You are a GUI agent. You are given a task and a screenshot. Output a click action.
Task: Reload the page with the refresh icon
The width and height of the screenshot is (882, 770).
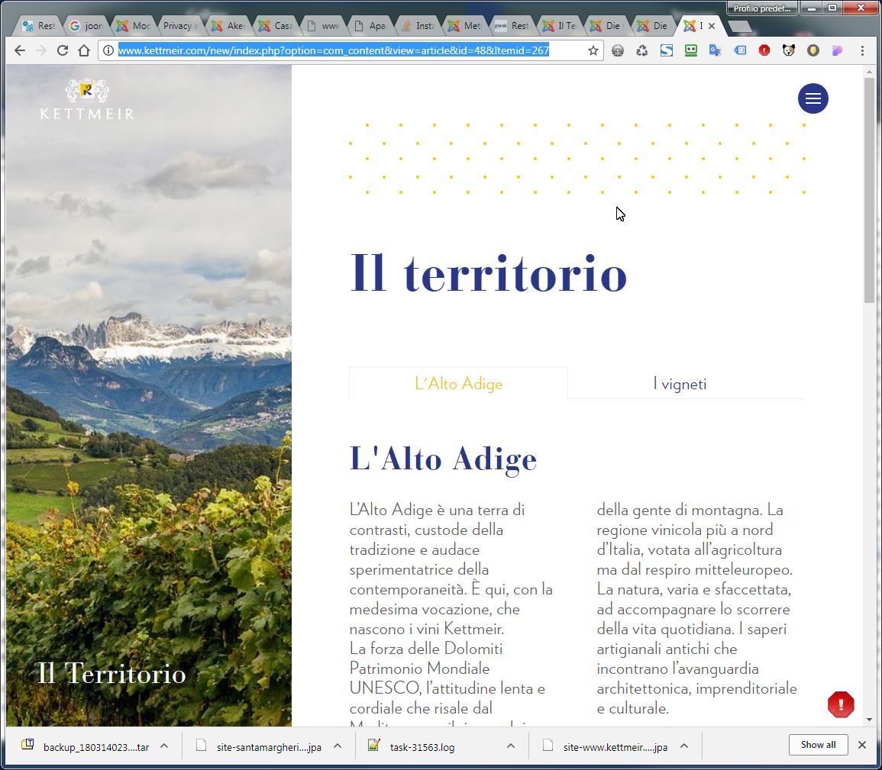[x=63, y=50]
